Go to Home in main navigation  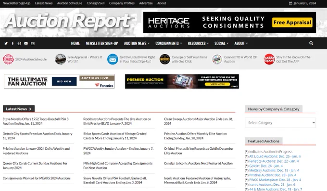[75, 43]
